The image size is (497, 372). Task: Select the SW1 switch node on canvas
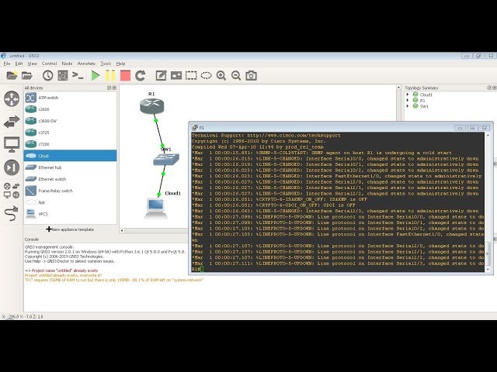[x=166, y=160]
